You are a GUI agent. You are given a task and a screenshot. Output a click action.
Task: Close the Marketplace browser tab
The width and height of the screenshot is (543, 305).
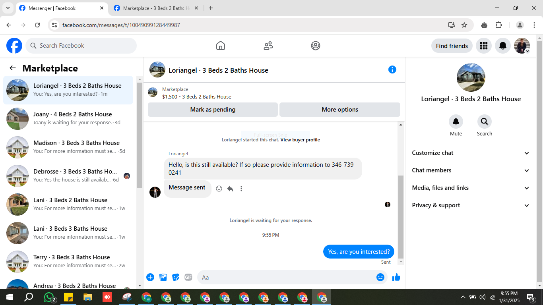(x=196, y=8)
